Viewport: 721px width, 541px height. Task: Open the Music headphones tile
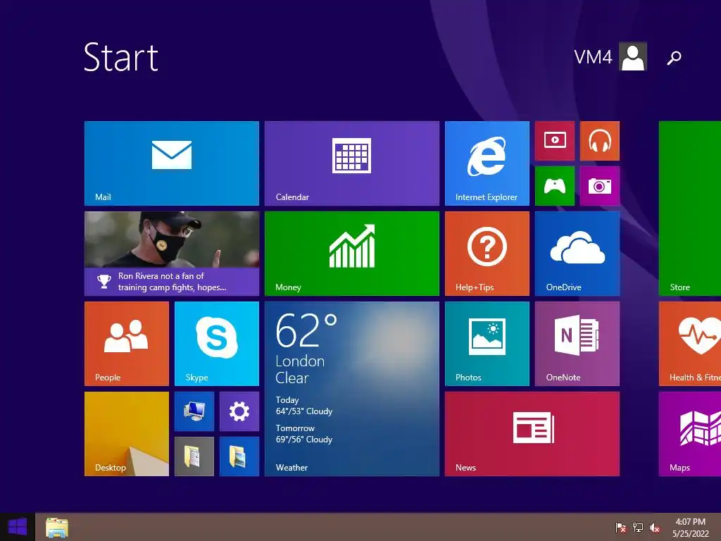(x=600, y=141)
